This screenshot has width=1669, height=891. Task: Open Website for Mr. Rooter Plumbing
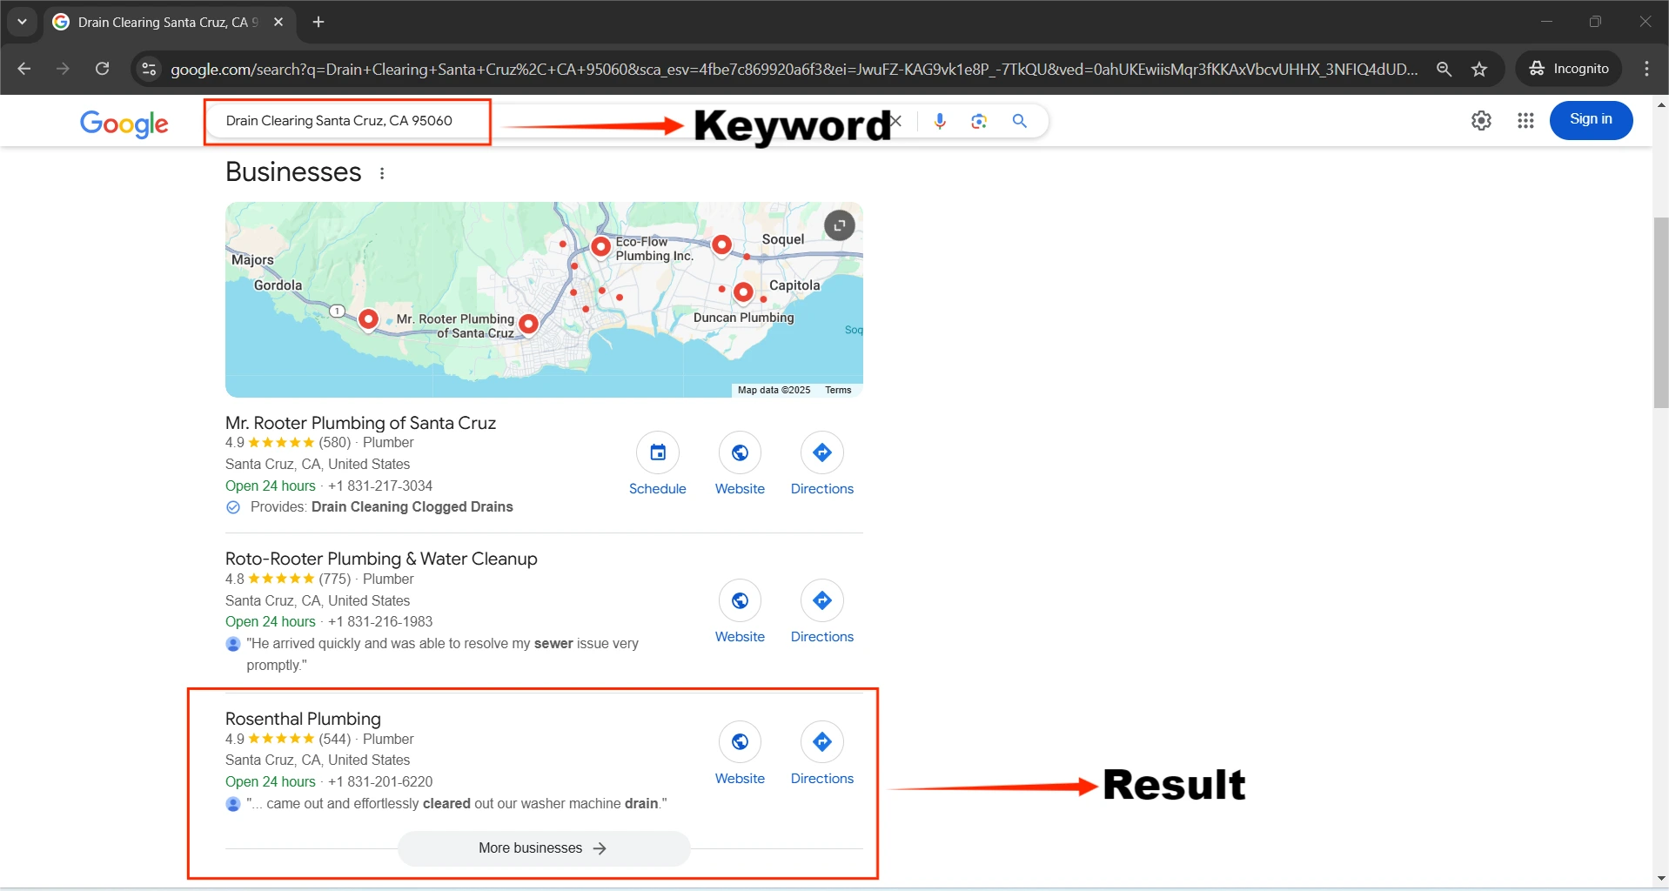tap(740, 452)
